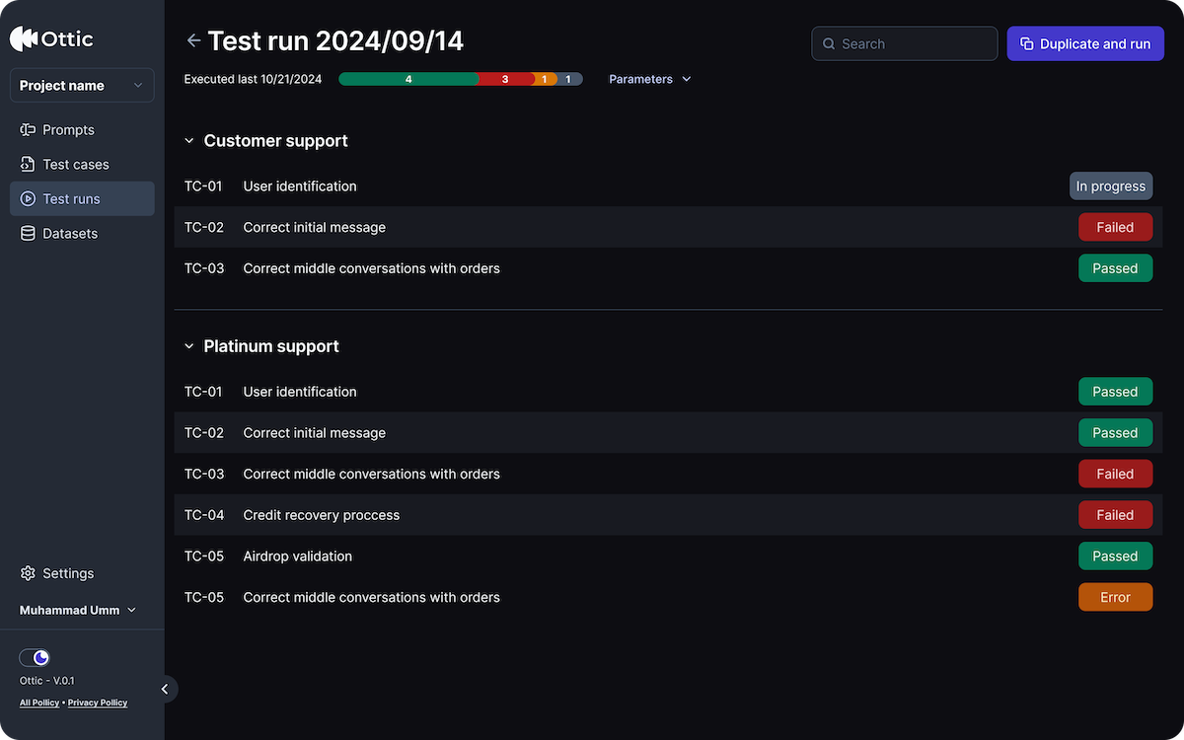The height and width of the screenshot is (740, 1184).
Task: Click the green passed segment of progress bar
Action: coord(408,79)
